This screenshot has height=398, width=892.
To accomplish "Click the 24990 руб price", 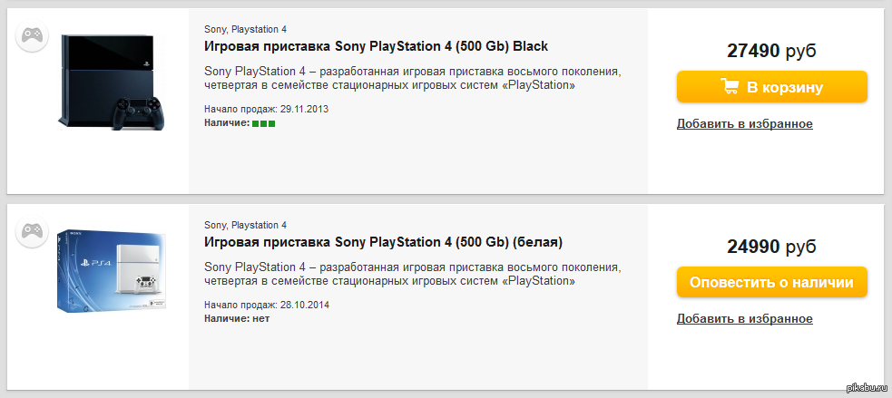I will coord(771,247).
